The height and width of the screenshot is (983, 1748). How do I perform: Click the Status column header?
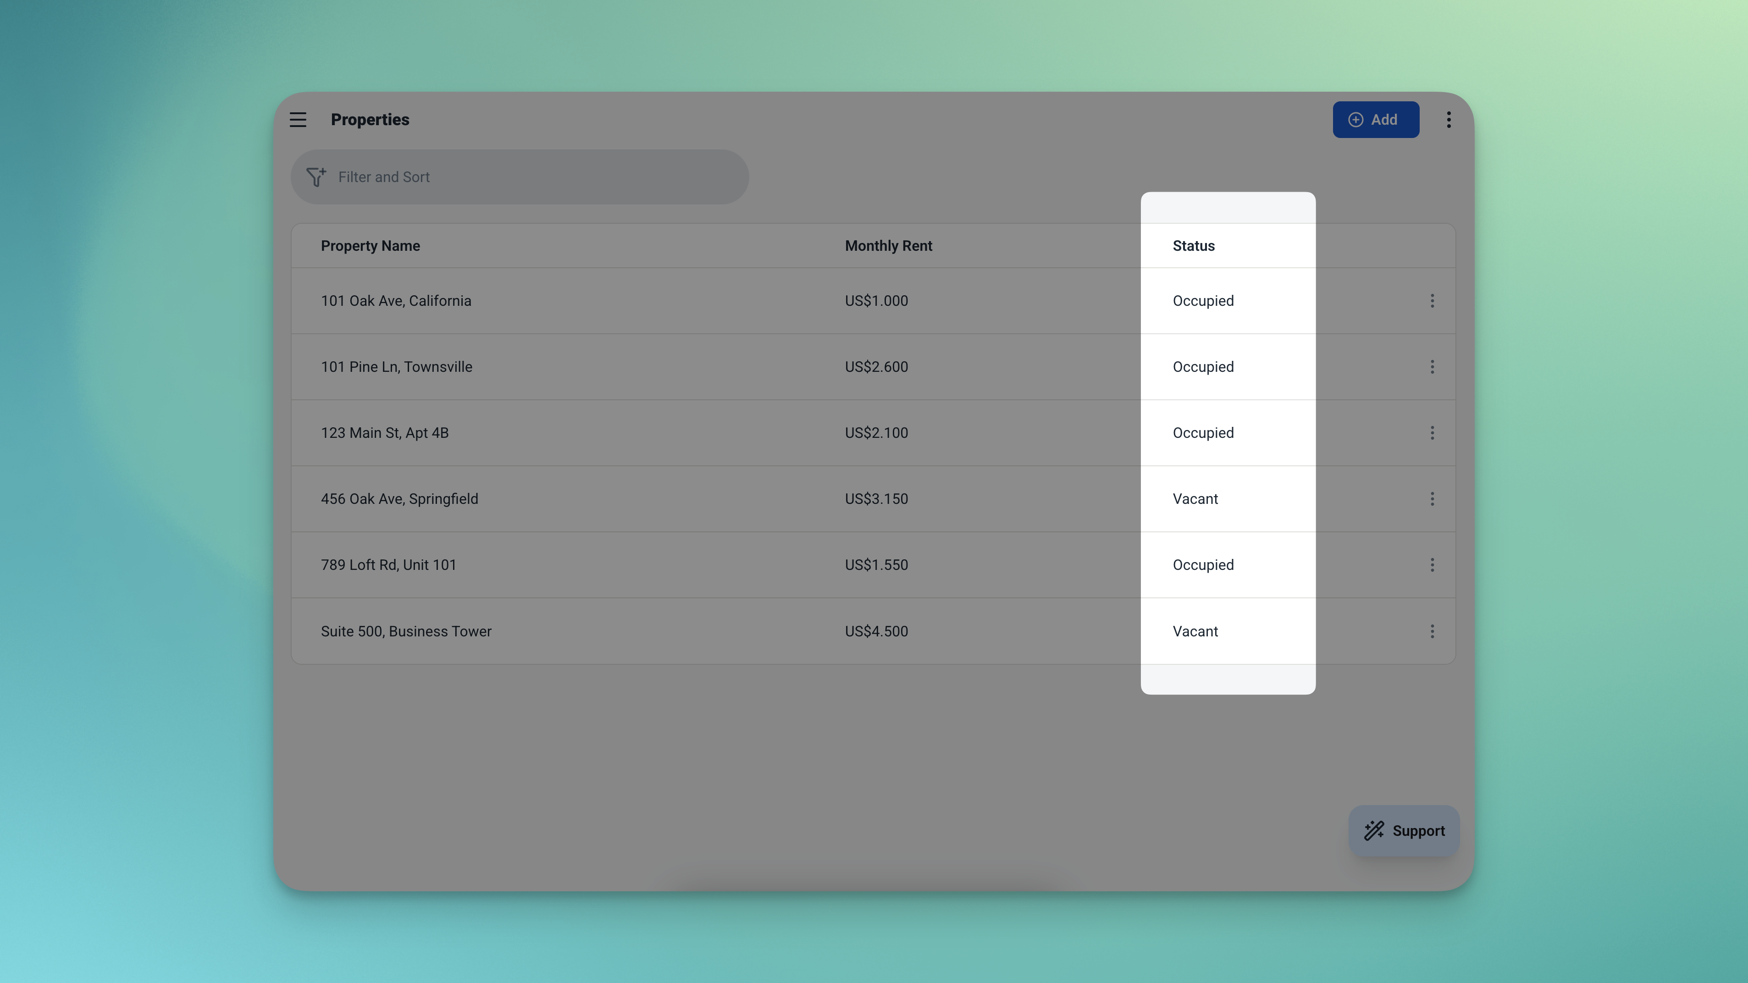point(1194,246)
